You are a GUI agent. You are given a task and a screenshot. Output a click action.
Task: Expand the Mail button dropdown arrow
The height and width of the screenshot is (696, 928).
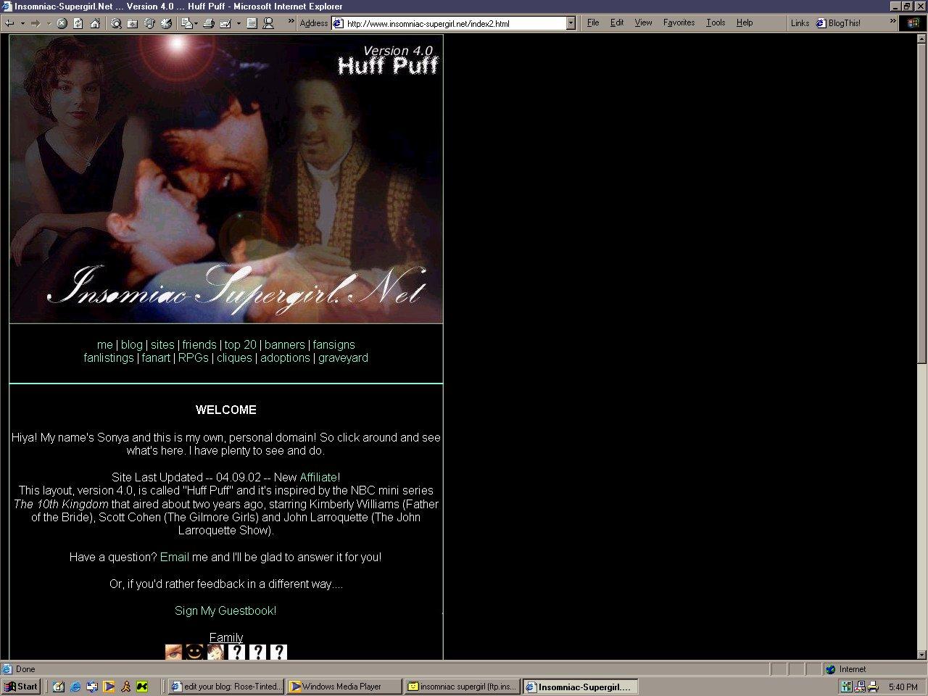pos(196,23)
